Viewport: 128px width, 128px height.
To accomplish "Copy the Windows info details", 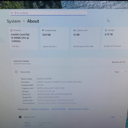I will pos(112,117).
